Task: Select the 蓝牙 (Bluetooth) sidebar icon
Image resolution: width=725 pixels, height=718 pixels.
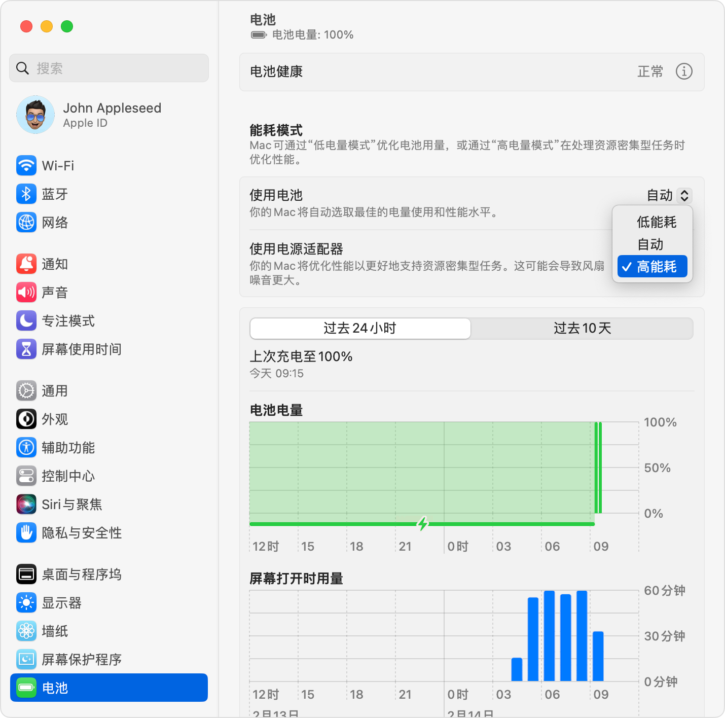Action: (26, 194)
